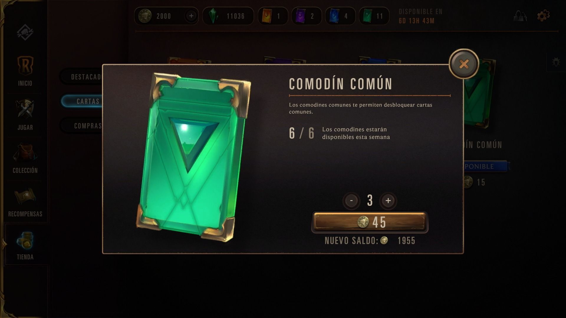Click the orange champion wildcard counter
Viewport: 566px width, 318px height.
click(273, 16)
